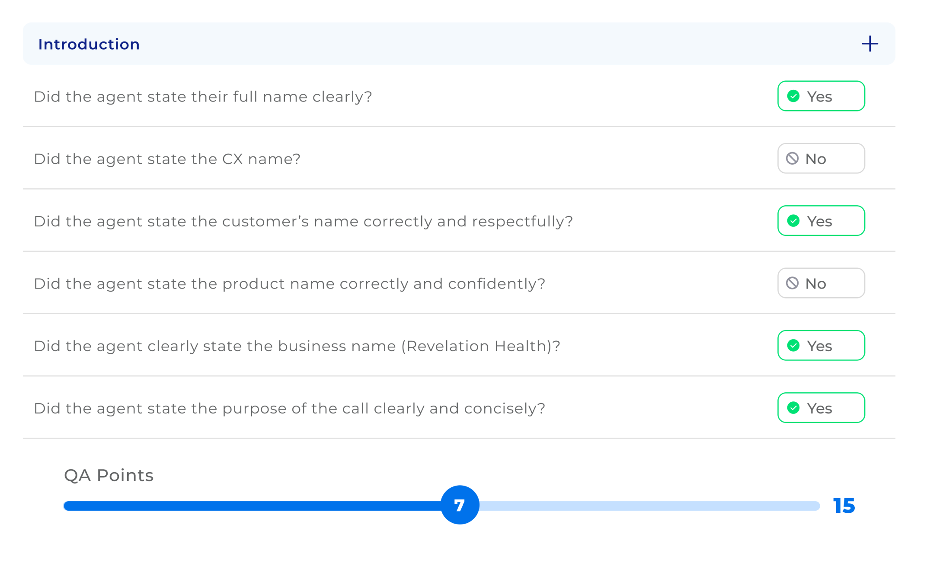Click the prohibition icon on CX name No answer

pos(793,159)
